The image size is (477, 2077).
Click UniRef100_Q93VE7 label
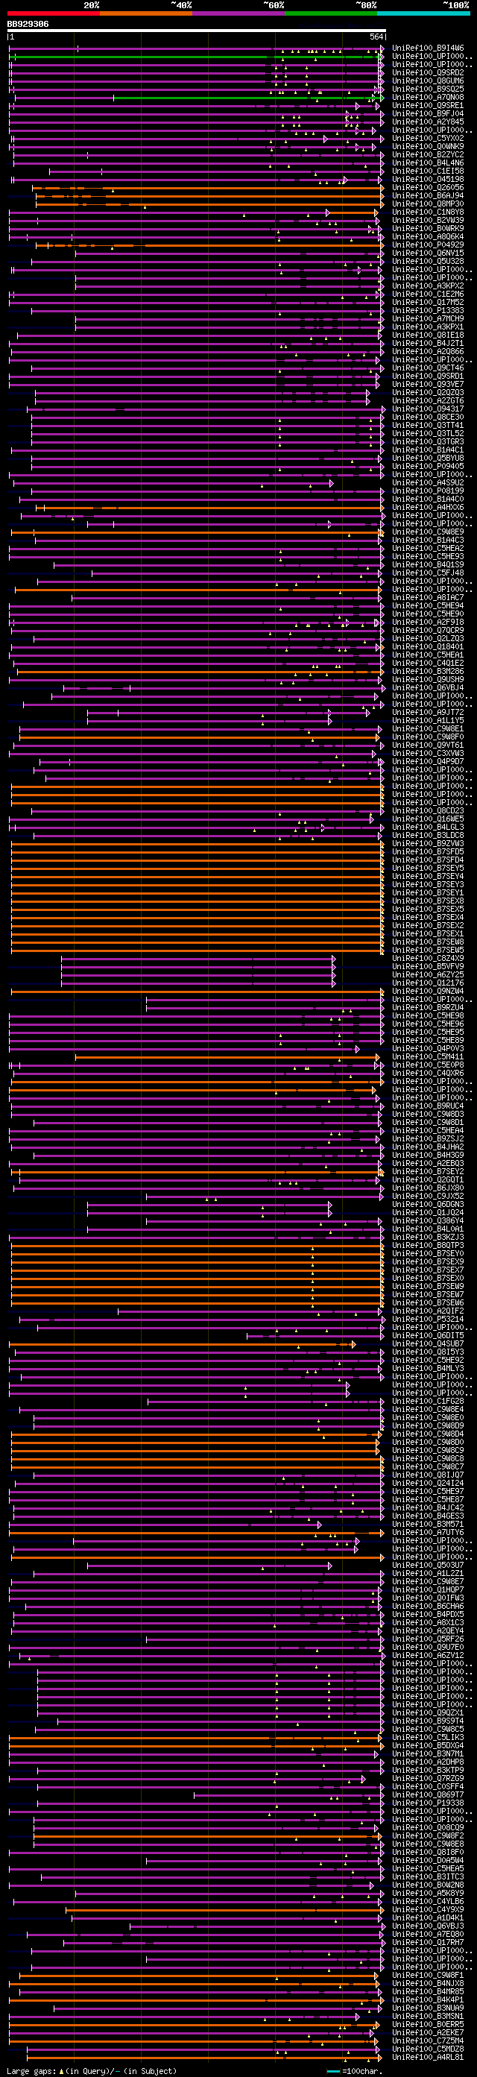click(x=428, y=385)
